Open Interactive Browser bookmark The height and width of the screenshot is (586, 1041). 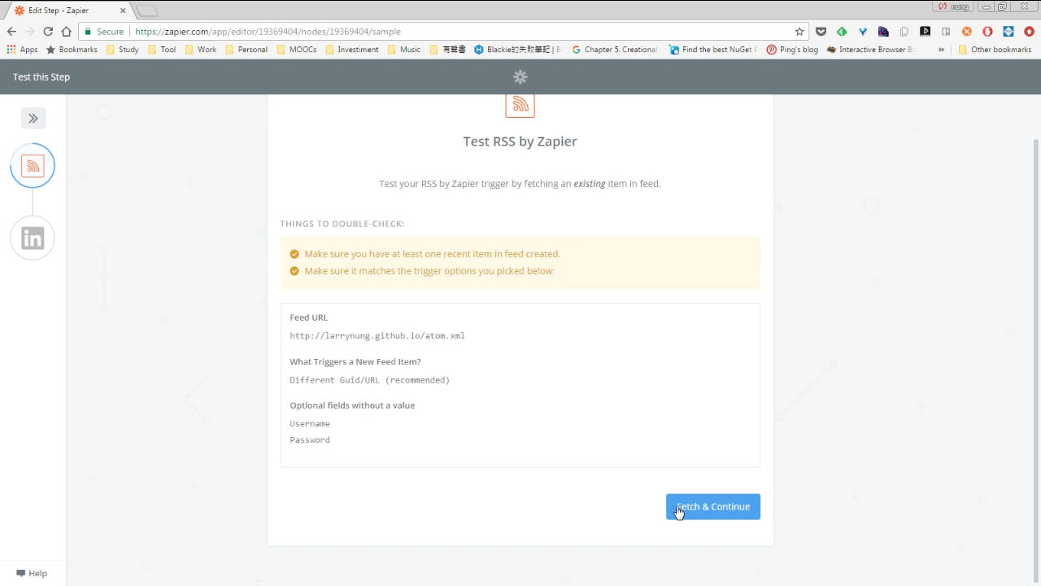click(870, 49)
